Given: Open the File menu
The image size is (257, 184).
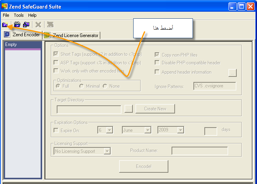Looking at the screenshot, I should pyautogui.click(x=6, y=15).
